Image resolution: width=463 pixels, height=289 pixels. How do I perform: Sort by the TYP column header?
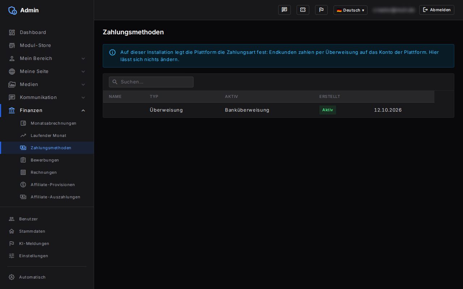[x=154, y=96]
